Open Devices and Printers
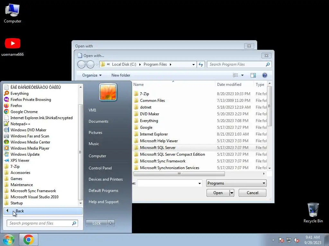Viewport: 329px width, 246px height. (x=105, y=179)
